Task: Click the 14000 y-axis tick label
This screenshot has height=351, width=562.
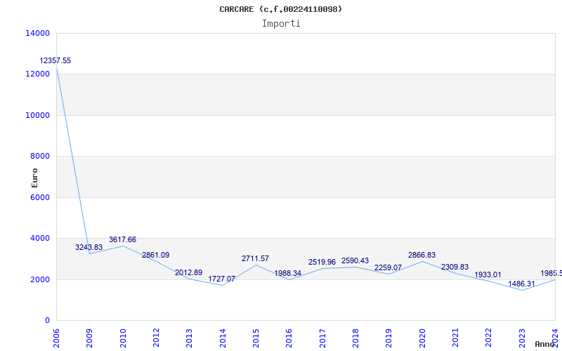Action: 38,33
